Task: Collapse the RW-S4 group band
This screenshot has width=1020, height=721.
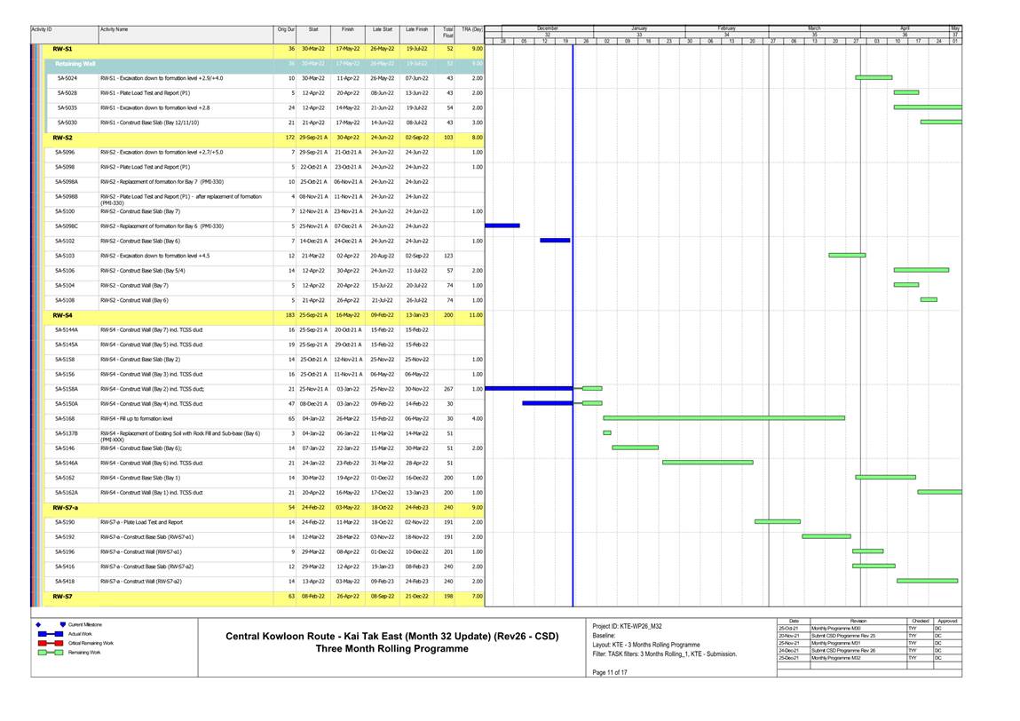Action: 62,314
